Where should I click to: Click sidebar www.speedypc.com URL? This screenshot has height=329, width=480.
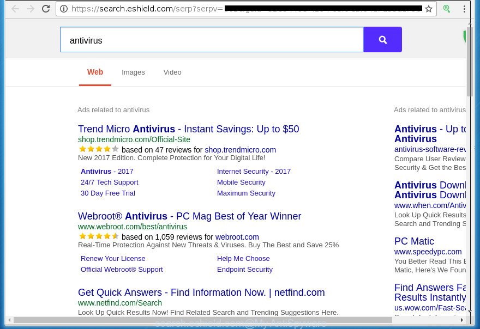click(x=428, y=252)
